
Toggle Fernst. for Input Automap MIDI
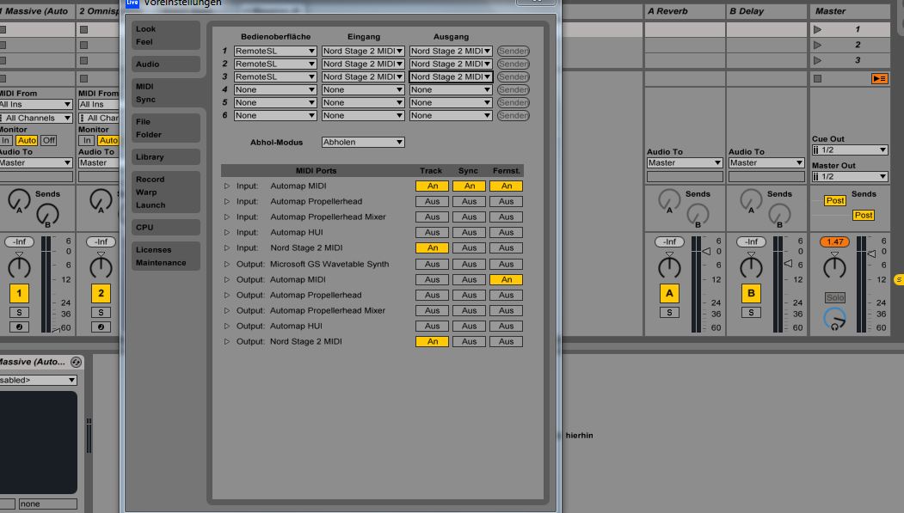click(507, 186)
